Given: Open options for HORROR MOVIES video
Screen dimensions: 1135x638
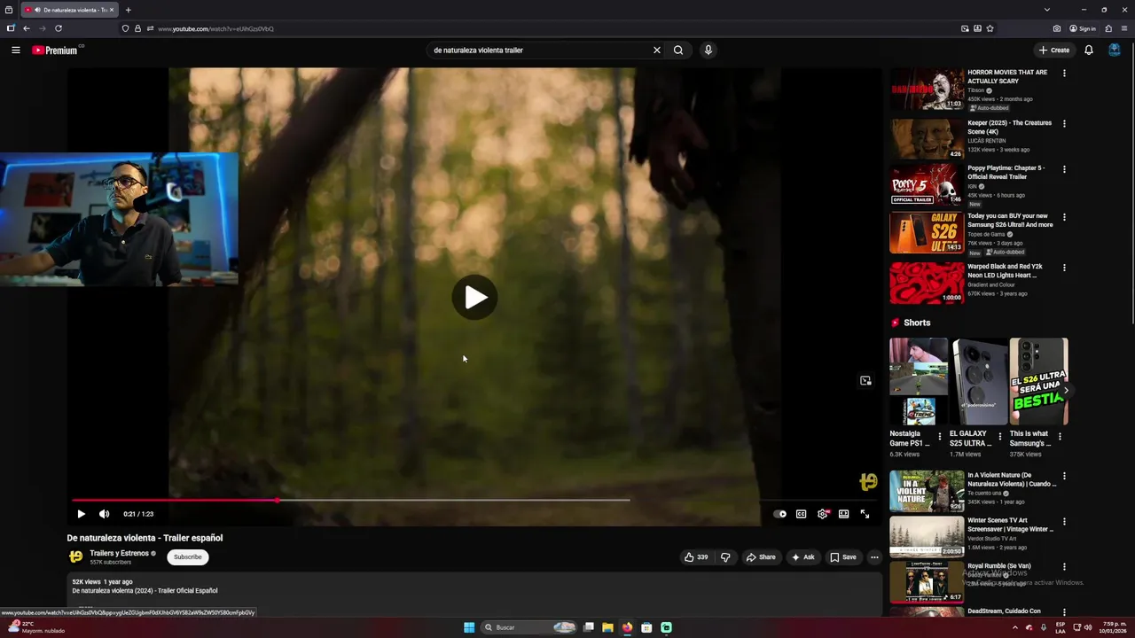Looking at the screenshot, I should 1064,74.
